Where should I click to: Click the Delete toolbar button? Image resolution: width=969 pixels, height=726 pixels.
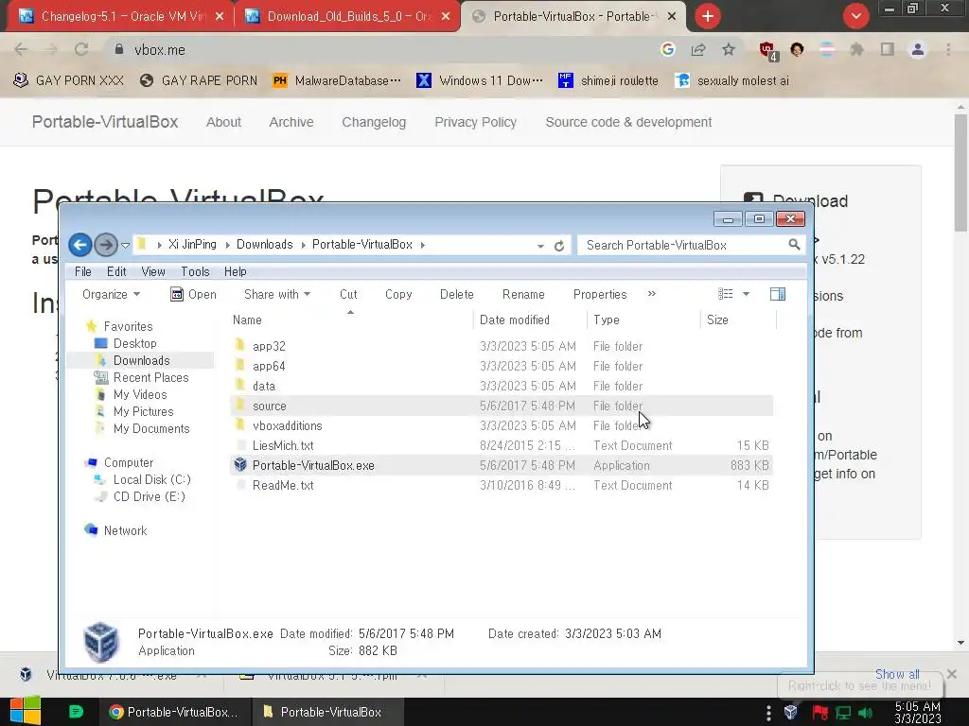457,295
